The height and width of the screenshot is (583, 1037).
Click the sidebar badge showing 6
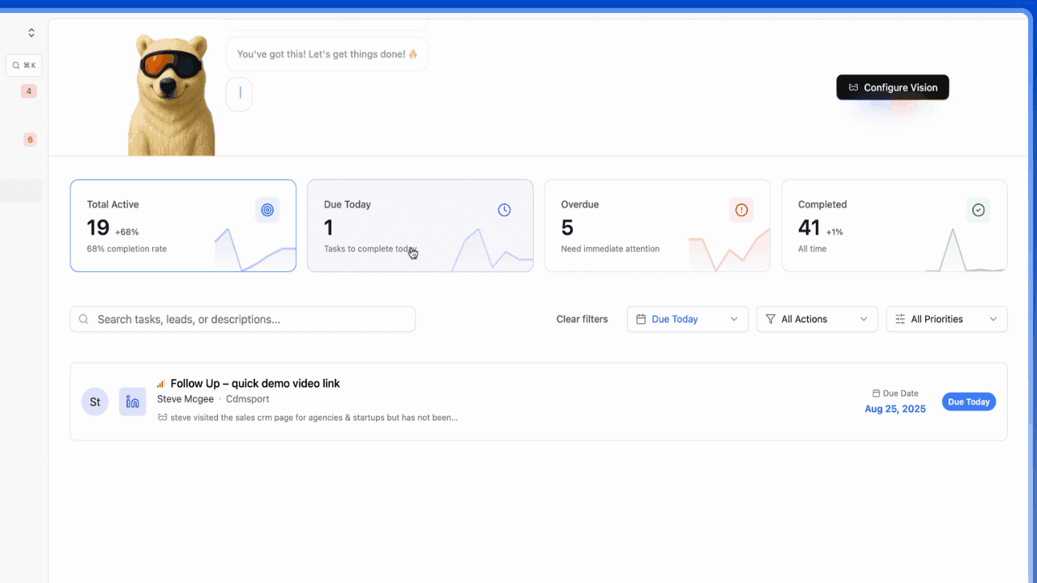pyautogui.click(x=30, y=139)
